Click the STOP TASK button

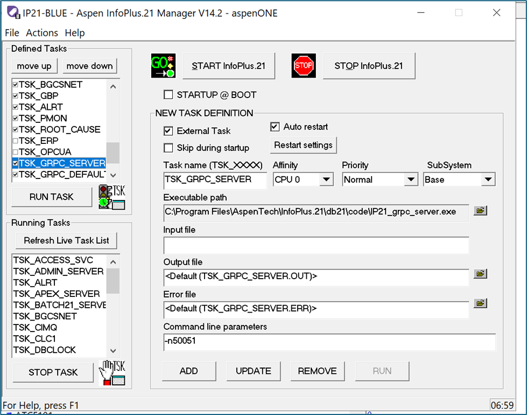click(53, 372)
